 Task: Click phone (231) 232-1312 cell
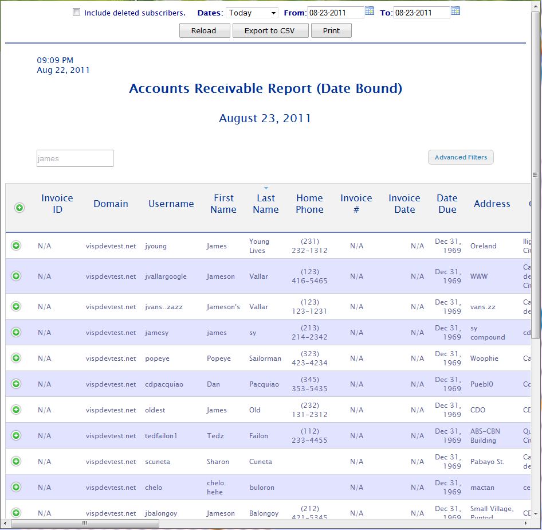(x=309, y=245)
